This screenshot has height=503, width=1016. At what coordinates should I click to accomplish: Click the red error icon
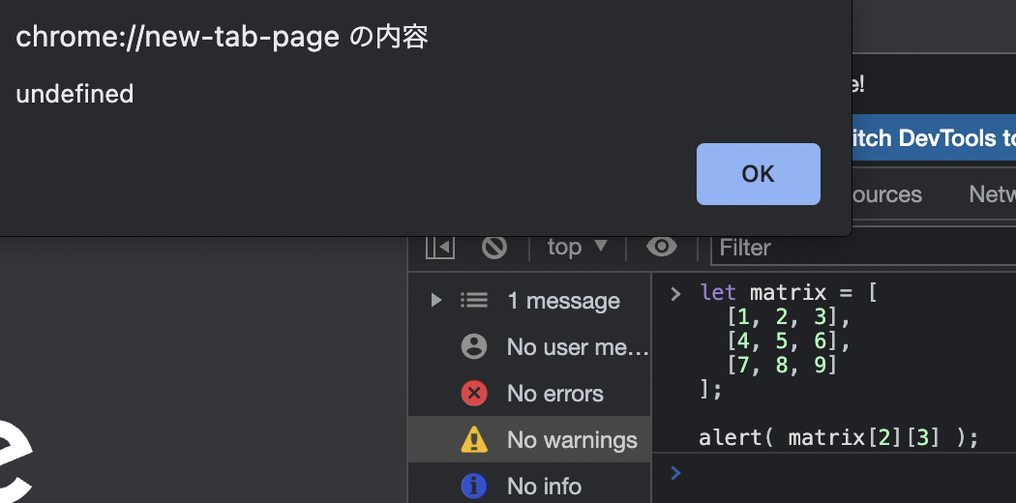[474, 394]
